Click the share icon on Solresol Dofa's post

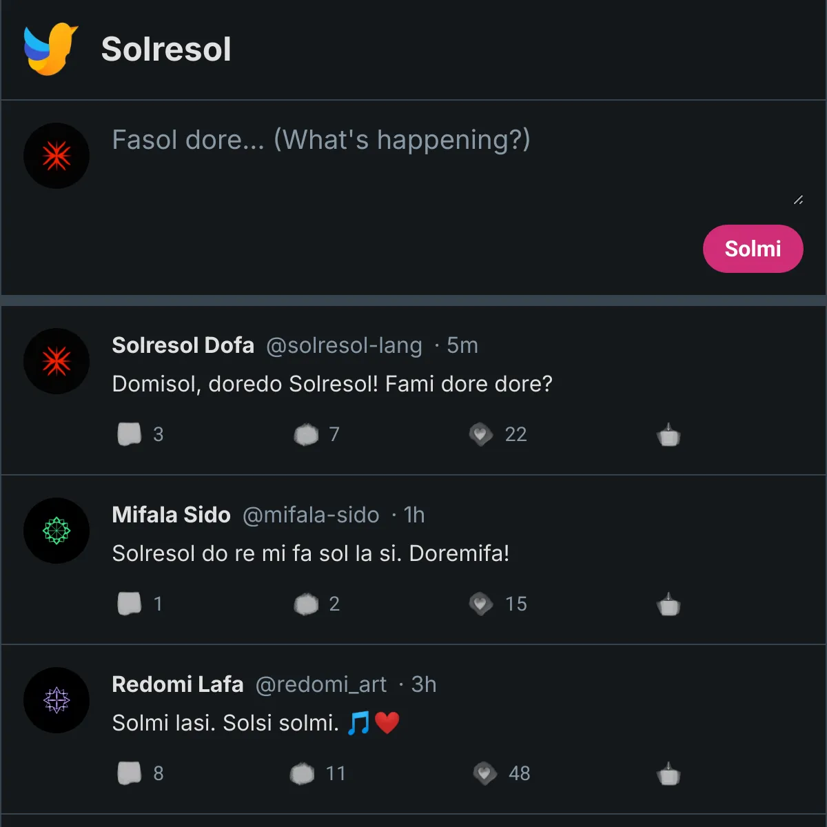pos(668,434)
